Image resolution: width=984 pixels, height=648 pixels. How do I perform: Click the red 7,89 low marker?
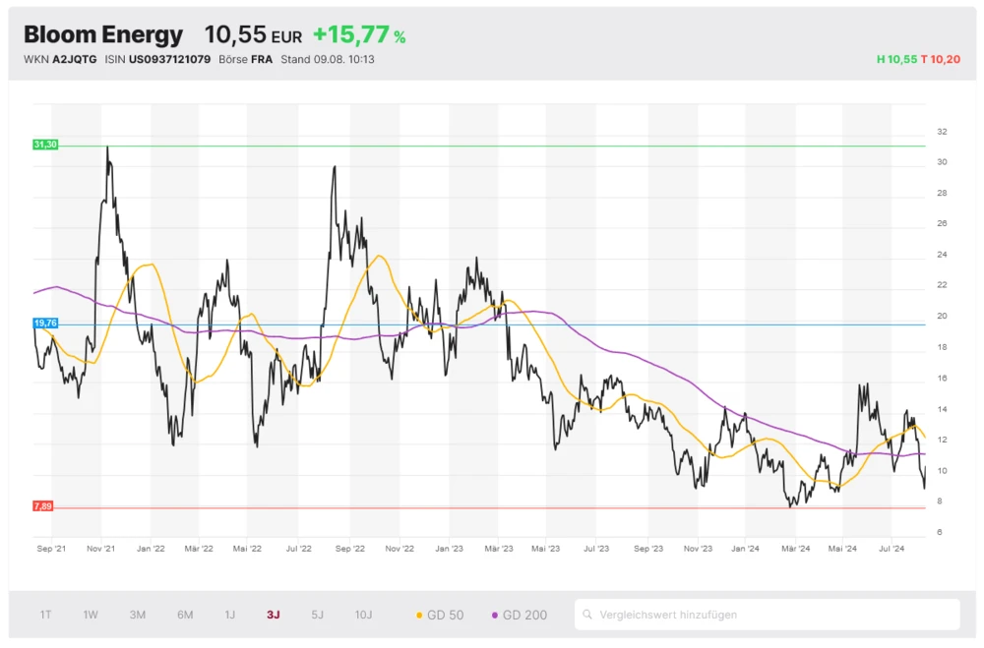coord(42,506)
